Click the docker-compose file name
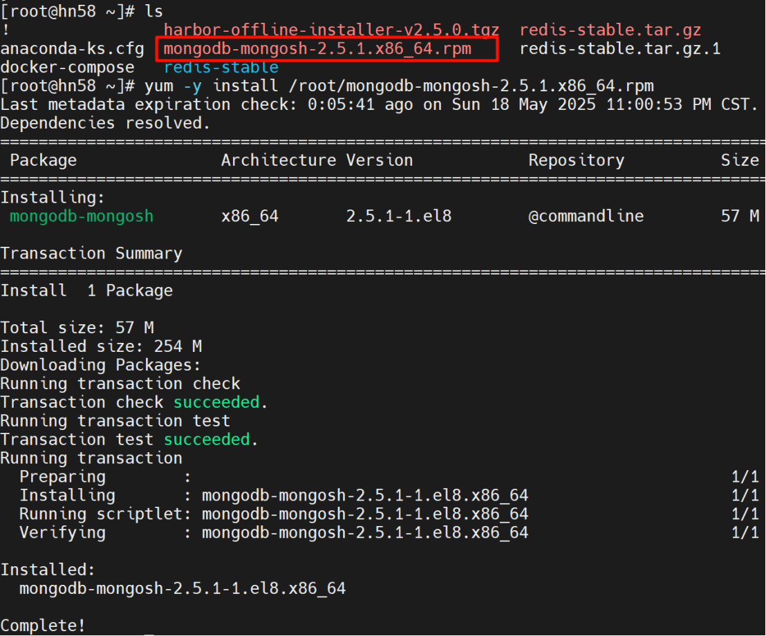Screen dimensions: 766x636 (68, 68)
